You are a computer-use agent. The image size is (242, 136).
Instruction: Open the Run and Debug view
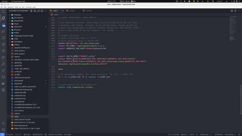pos(3,31)
